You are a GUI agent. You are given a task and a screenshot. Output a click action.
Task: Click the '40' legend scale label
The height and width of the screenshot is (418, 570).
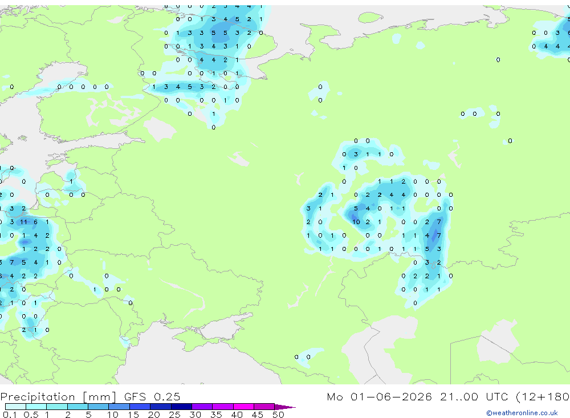click(237, 415)
